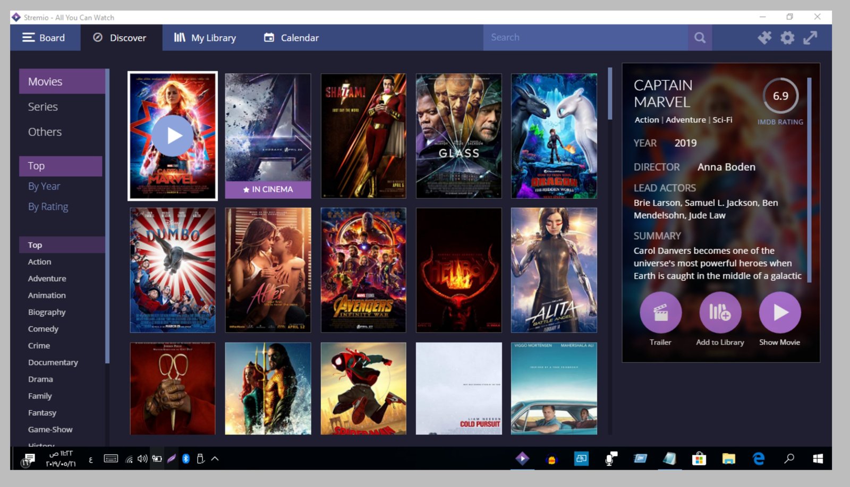Click the Trailer clapperboard icon
Image resolution: width=850 pixels, height=487 pixels.
[x=660, y=312]
